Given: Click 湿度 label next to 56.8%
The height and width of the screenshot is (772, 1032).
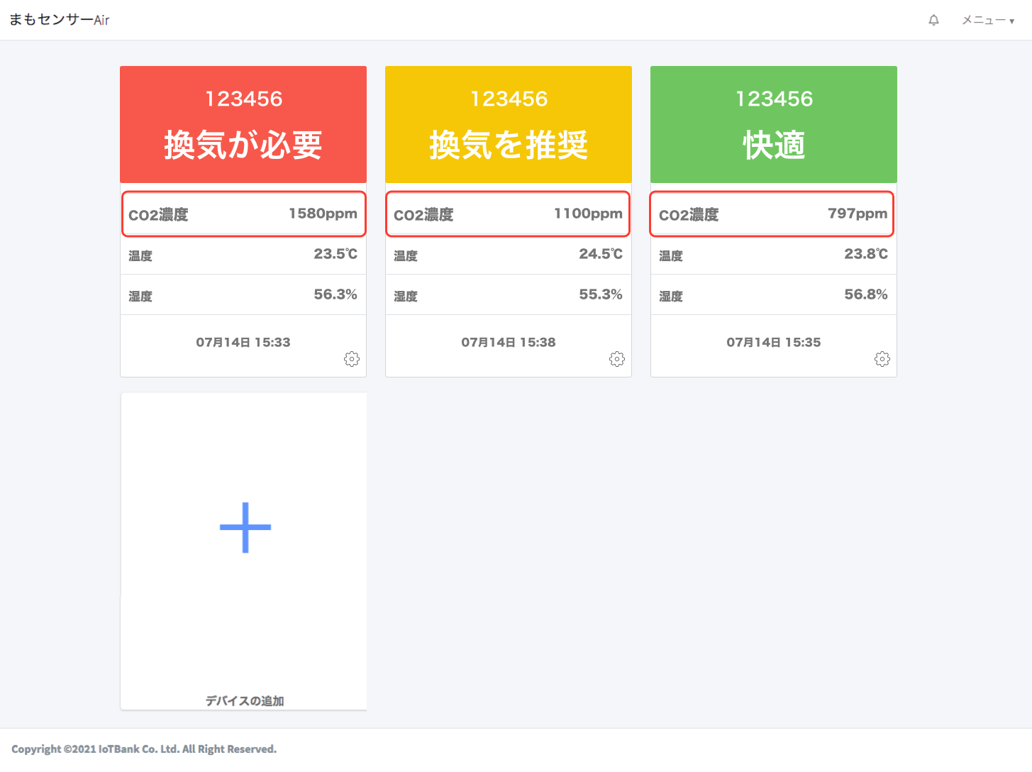Looking at the screenshot, I should [x=671, y=297].
